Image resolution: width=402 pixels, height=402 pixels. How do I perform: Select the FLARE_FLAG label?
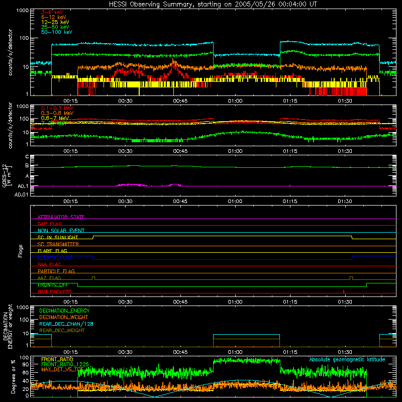coord(52,251)
